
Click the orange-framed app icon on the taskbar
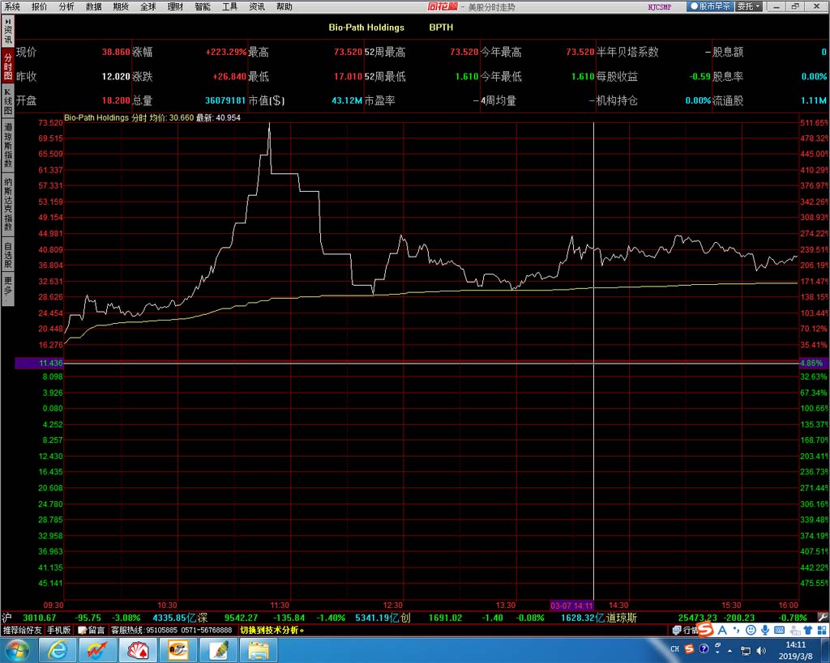pyautogui.click(x=178, y=650)
